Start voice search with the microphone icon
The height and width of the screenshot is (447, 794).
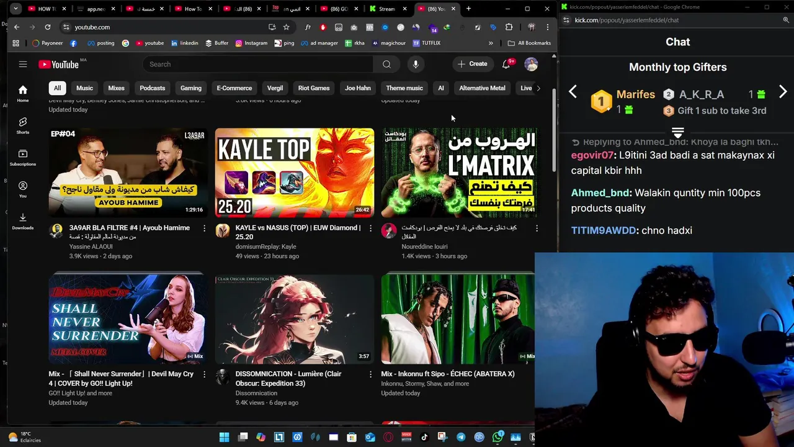click(416, 64)
